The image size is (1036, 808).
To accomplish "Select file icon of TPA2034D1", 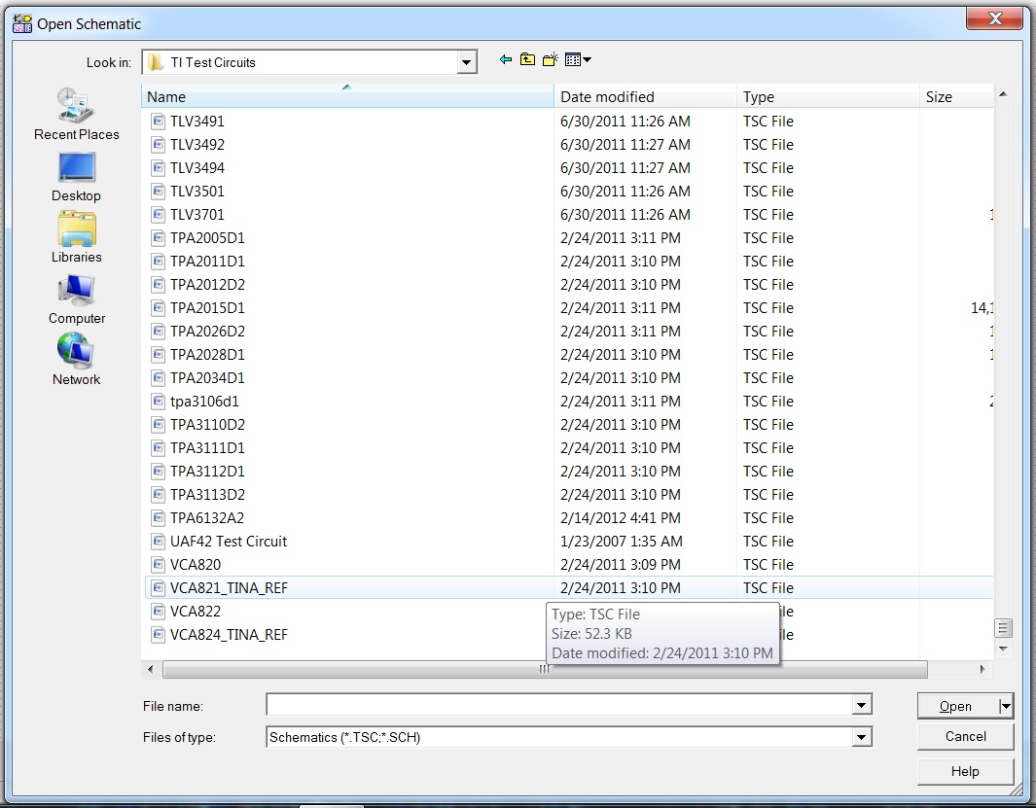I will click(x=158, y=378).
